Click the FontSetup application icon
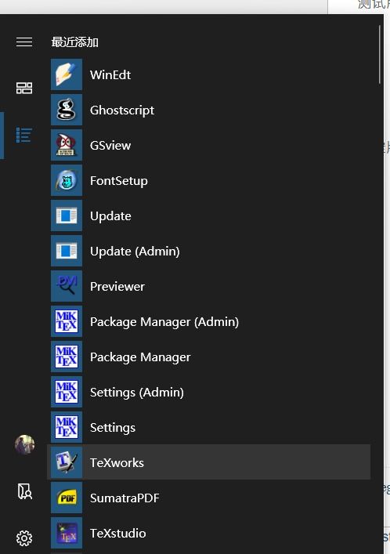The height and width of the screenshot is (554, 390). (x=67, y=180)
